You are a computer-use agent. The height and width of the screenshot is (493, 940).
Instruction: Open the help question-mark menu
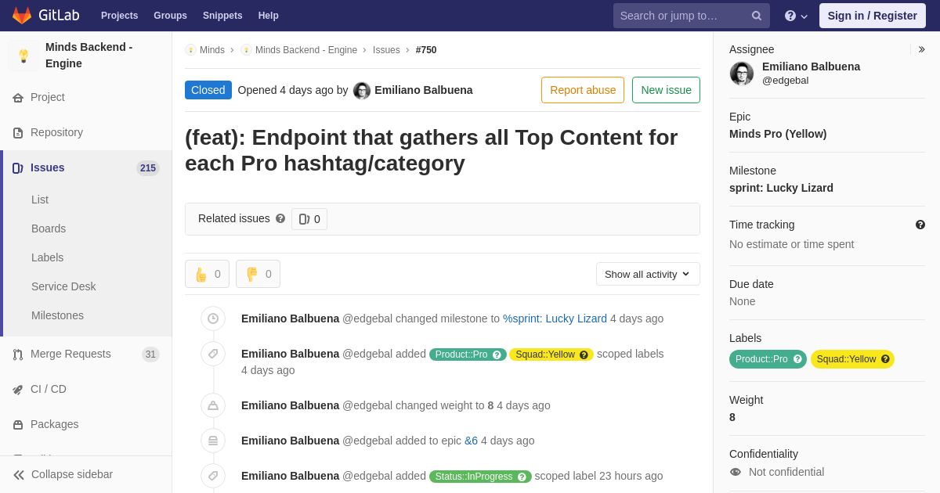pos(796,16)
